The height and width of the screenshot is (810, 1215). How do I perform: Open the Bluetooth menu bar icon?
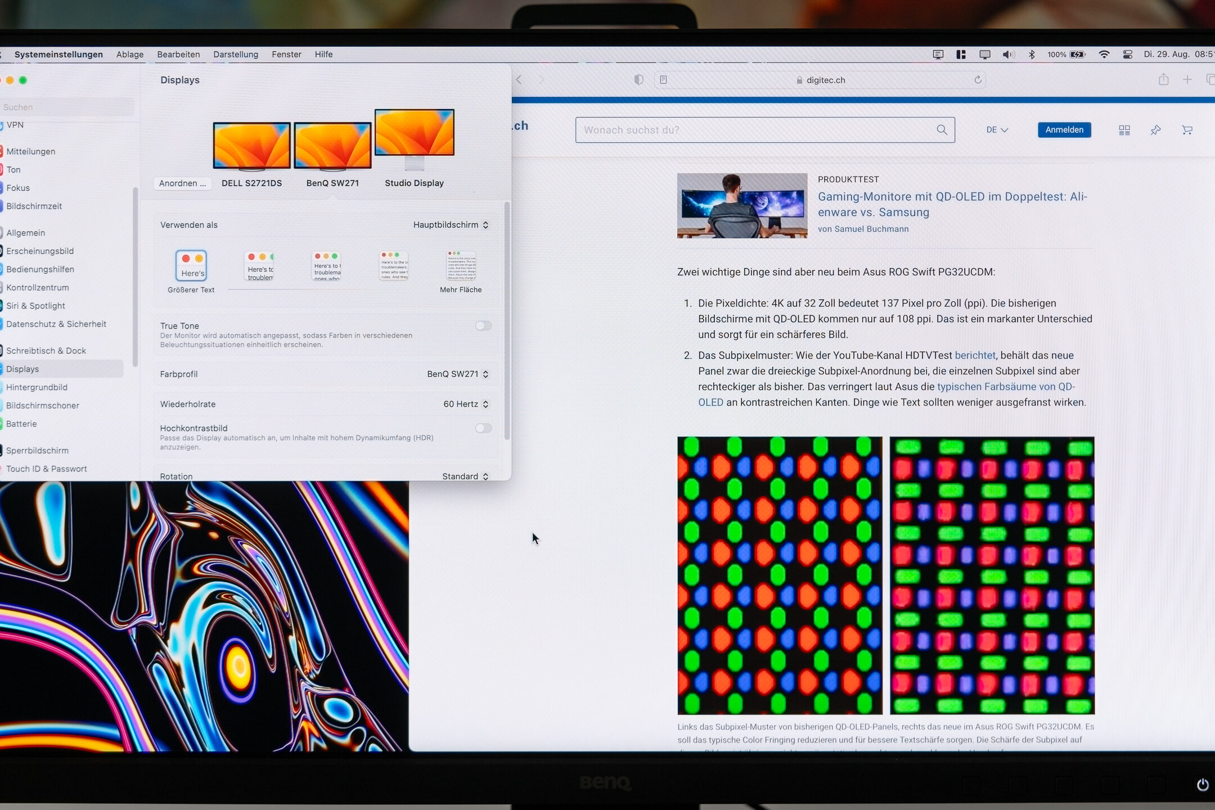(x=1032, y=55)
